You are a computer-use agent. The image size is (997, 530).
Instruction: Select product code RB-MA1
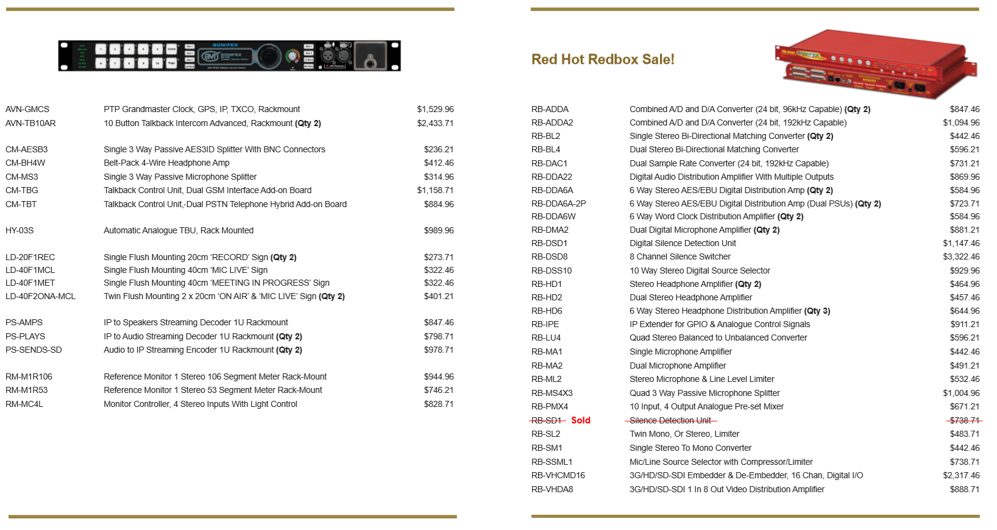click(547, 352)
